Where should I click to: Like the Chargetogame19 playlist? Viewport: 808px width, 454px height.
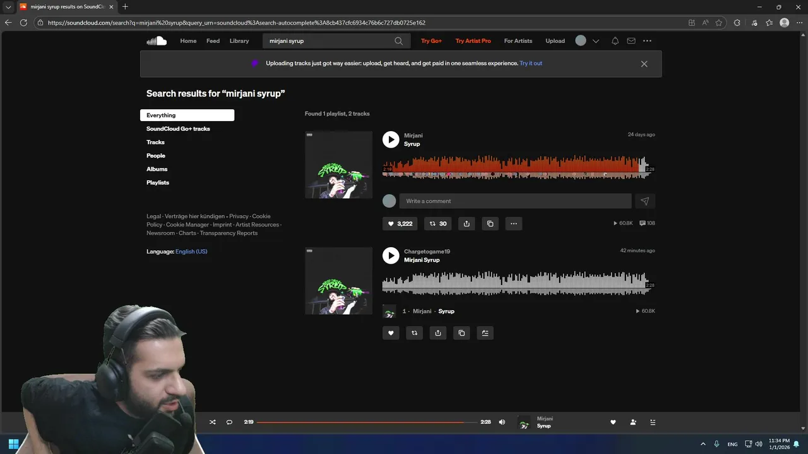(x=391, y=333)
